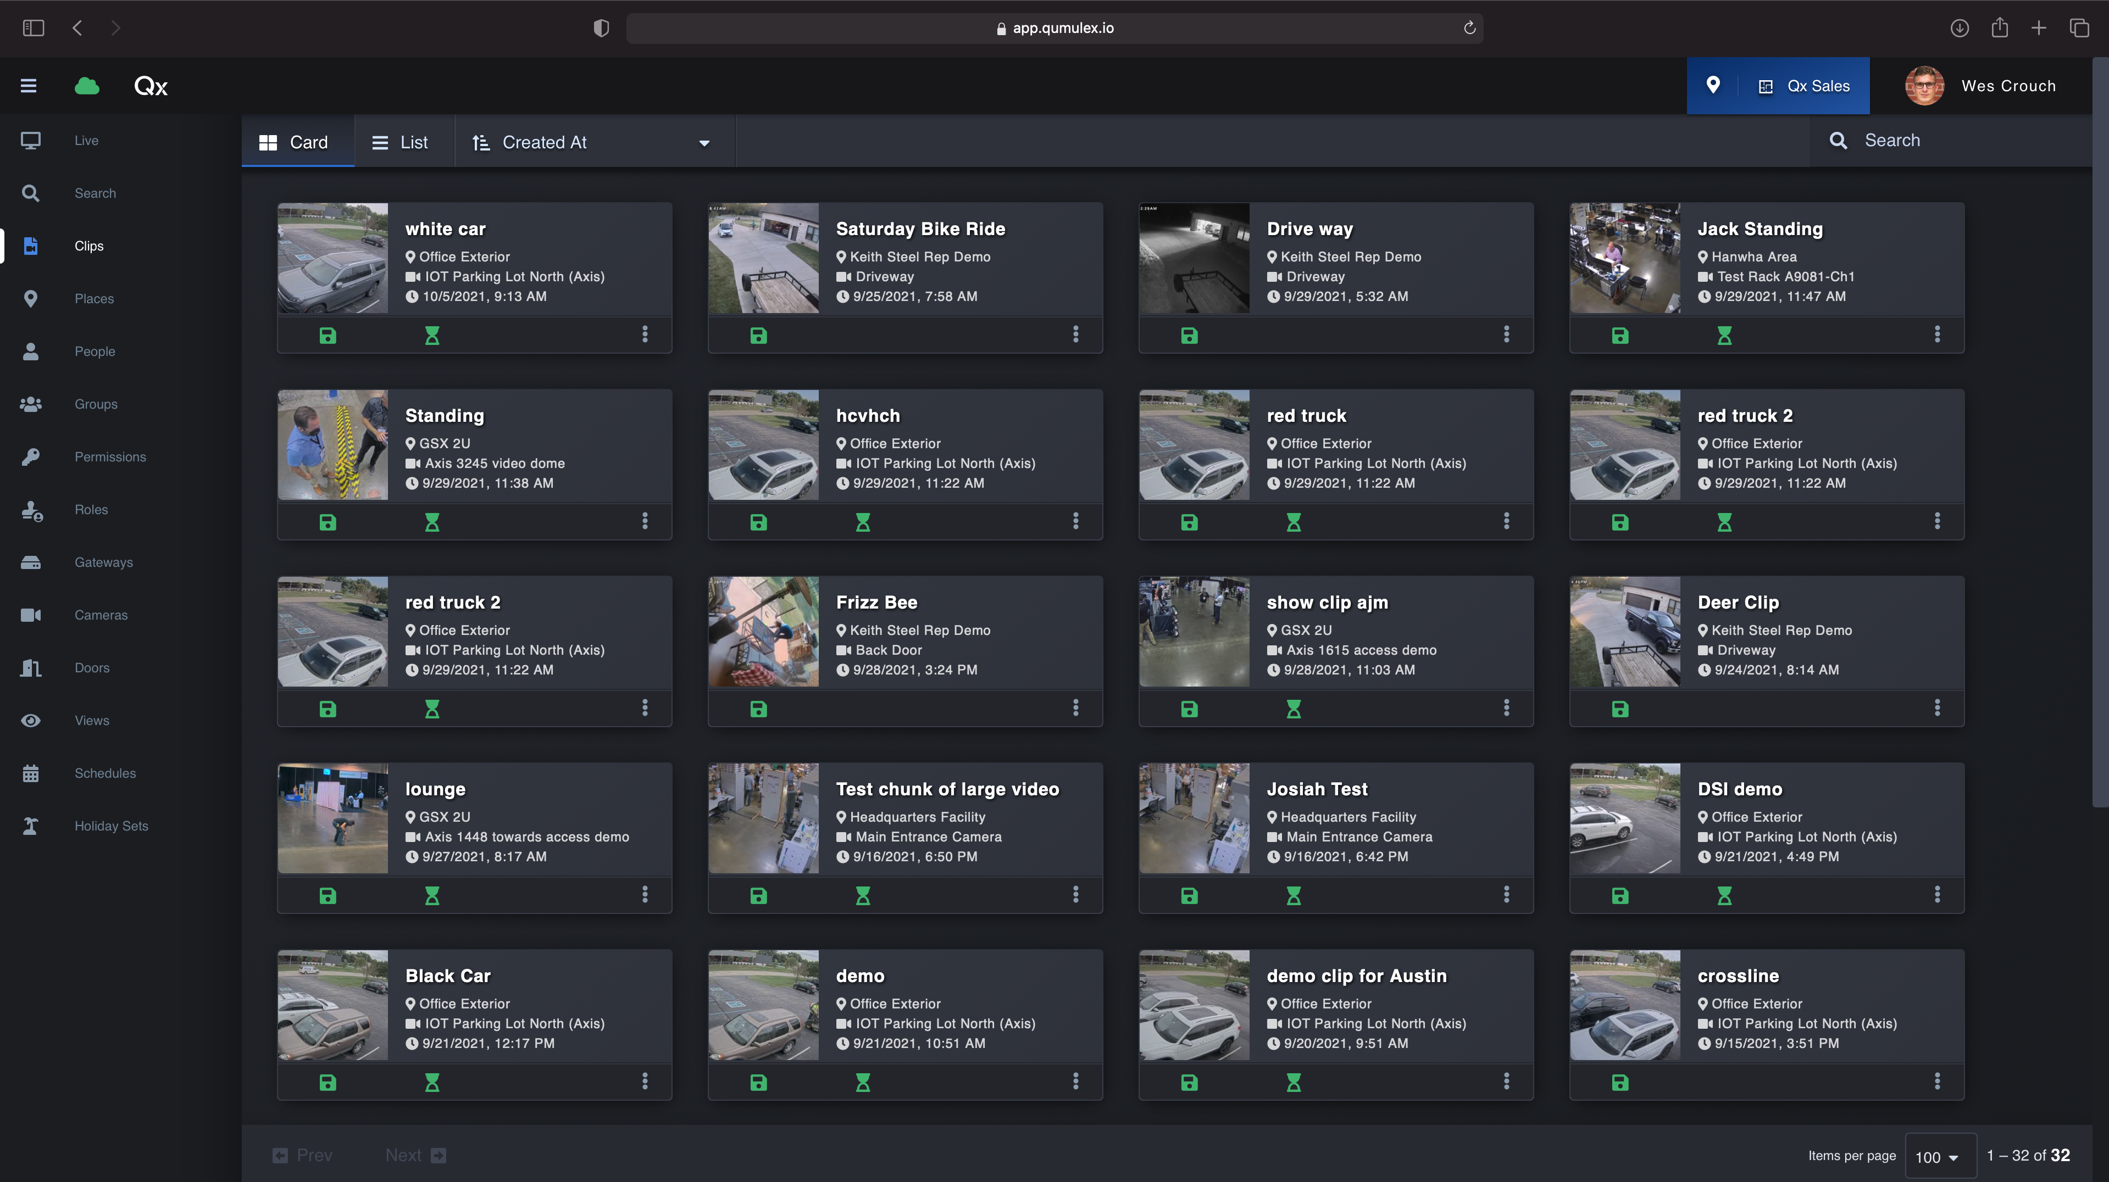Click the Prev pagination button

302,1155
